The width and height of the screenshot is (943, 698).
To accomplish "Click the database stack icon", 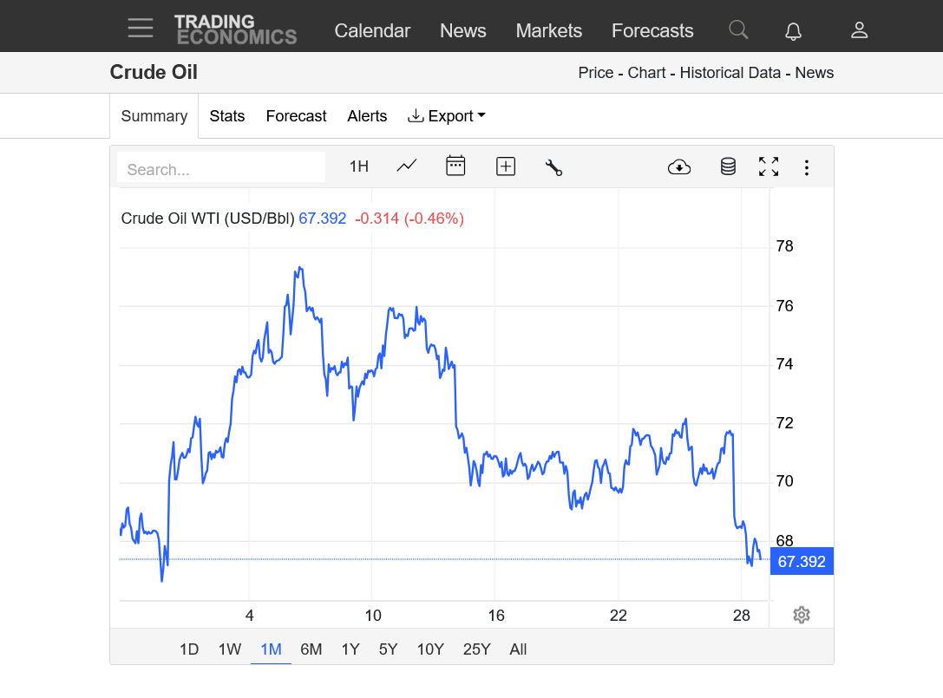I will click(x=728, y=166).
